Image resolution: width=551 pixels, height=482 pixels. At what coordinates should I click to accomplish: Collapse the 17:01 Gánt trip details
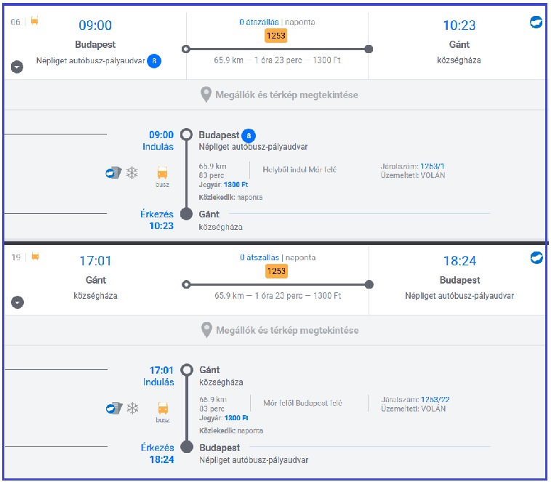(17, 302)
